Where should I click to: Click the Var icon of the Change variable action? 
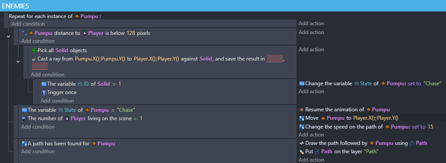[x=302, y=83]
